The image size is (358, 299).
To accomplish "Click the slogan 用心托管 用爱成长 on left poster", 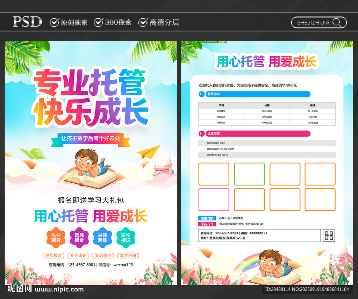I will coord(91,216).
